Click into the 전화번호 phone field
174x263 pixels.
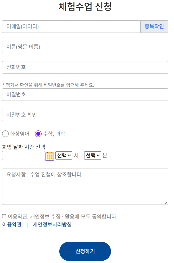(x=85, y=67)
